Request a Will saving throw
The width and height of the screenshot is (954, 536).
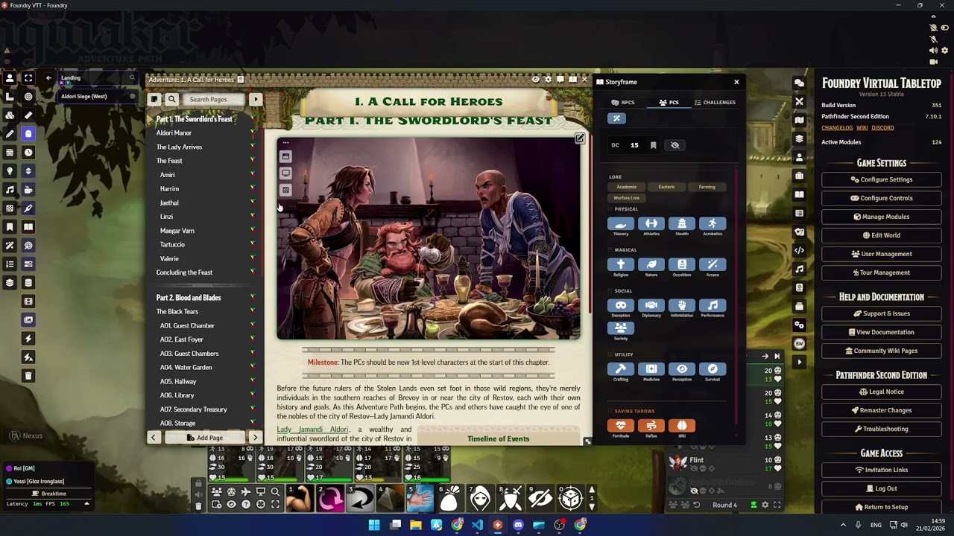[x=682, y=425]
